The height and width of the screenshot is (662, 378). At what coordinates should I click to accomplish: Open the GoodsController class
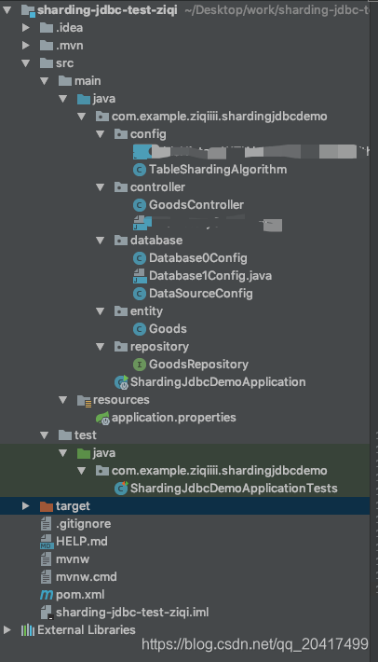[x=196, y=205]
